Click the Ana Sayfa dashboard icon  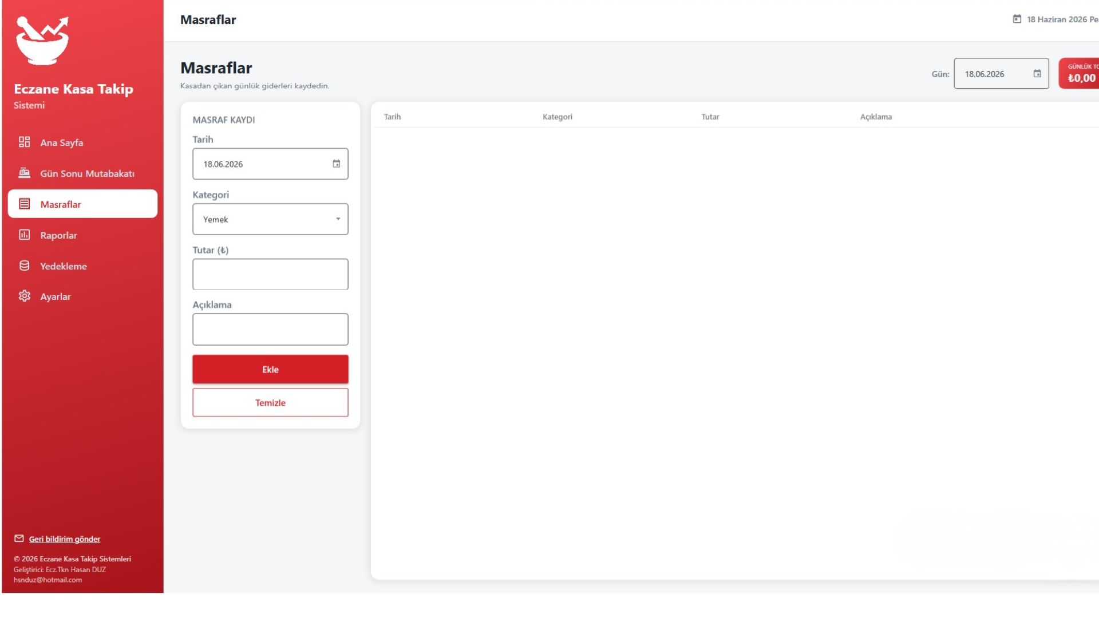tap(24, 142)
